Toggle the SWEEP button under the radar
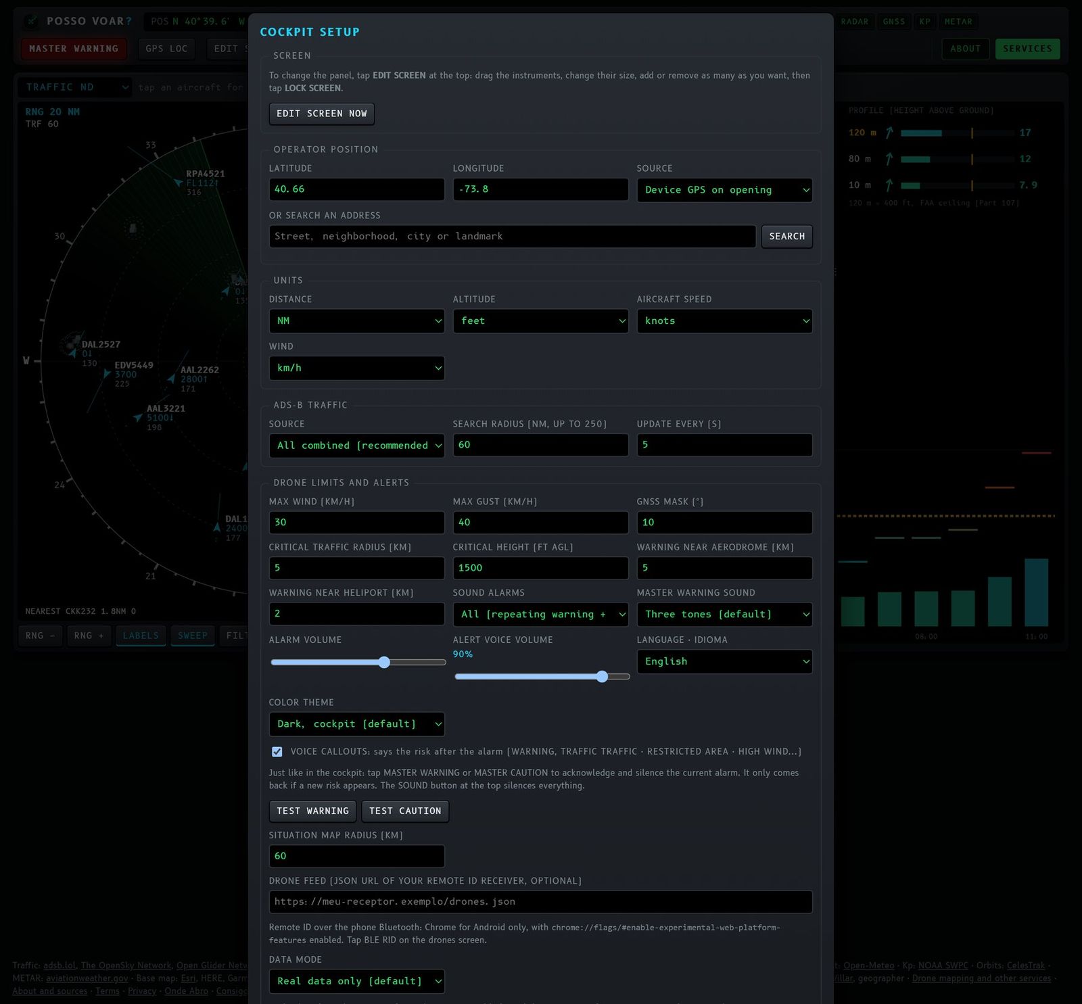The width and height of the screenshot is (1082, 1004). click(x=193, y=636)
